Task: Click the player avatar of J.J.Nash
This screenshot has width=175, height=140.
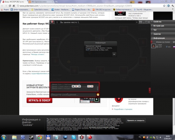Action: coord(153,46)
